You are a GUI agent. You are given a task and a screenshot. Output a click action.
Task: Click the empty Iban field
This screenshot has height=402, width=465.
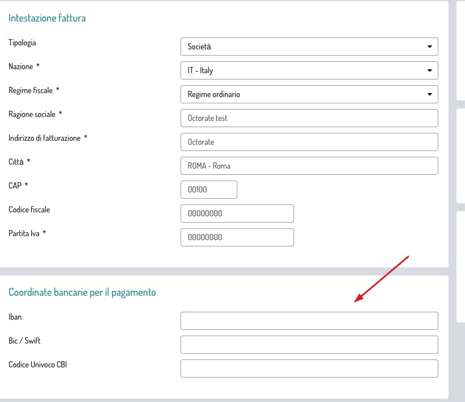tap(309, 321)
